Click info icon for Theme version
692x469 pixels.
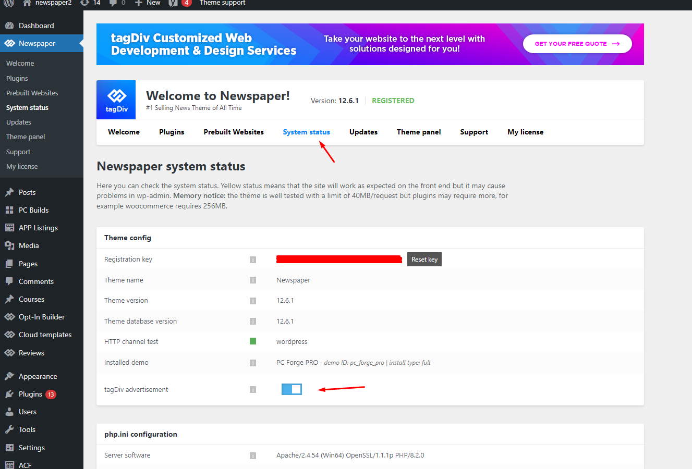coord(253,301)
